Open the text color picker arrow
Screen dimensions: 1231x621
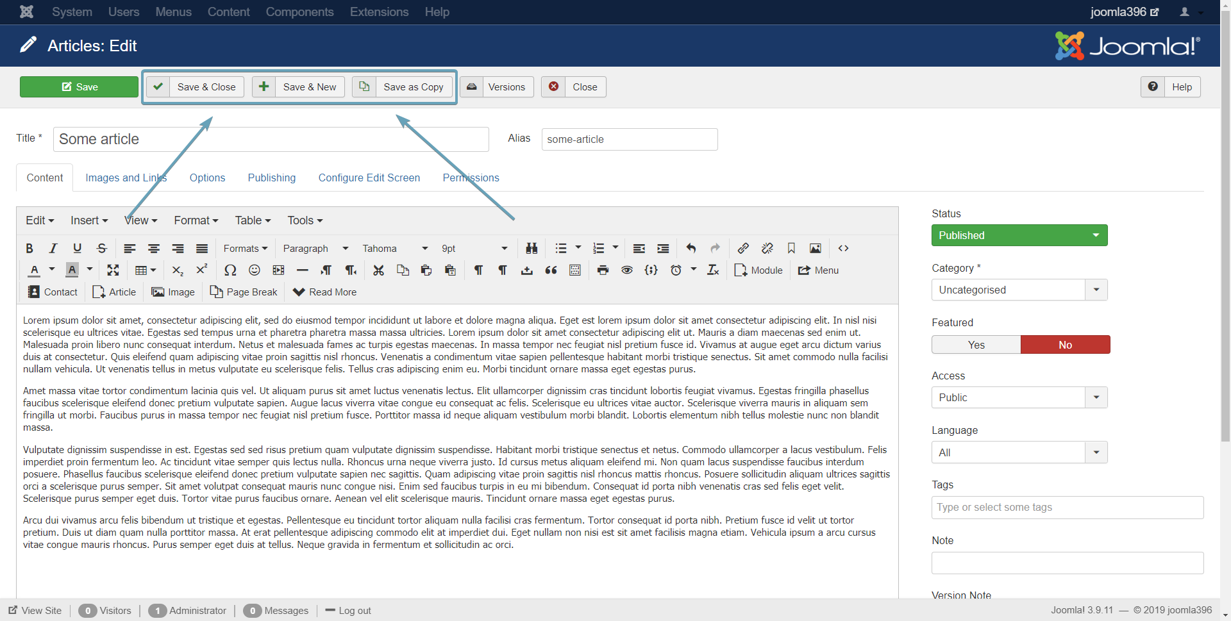click(x=52, y=270)
